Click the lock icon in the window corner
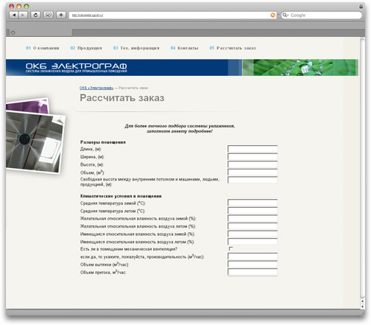The width and height of the screenshot is (371, 325). pos(361,7)
